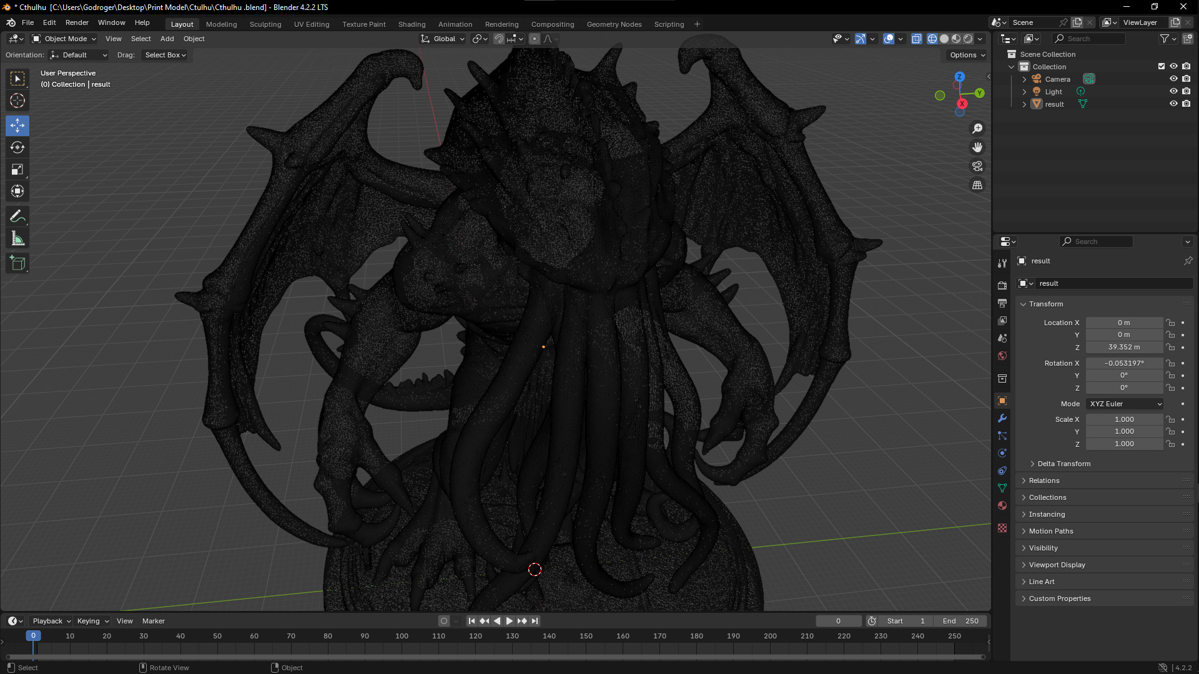Select the Measure tool

17,238
